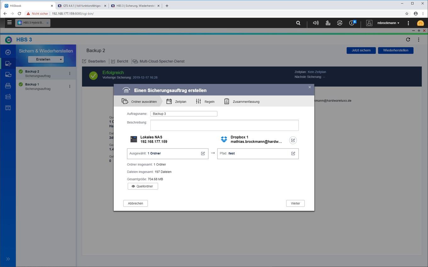Refresh HBS 3 with the reload icon
The image size is (428, 267).
pyautogui.click(x=408, y=40)
